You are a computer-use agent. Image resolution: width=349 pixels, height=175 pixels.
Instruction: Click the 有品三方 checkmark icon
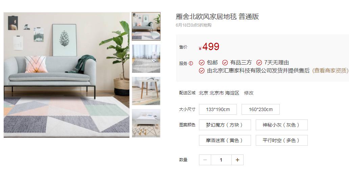[225, 63]
